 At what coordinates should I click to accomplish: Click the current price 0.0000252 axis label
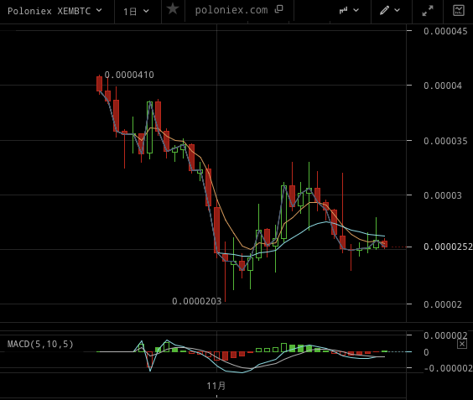(448, 247)
